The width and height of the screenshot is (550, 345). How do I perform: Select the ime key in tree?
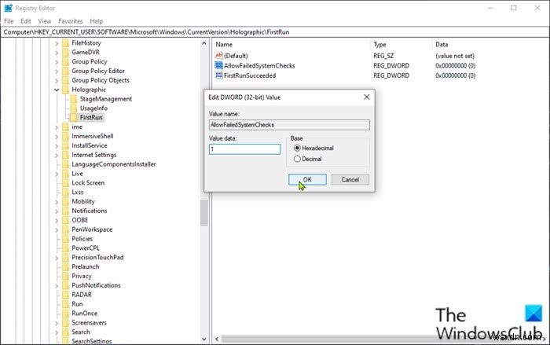pyautogui.click(x=77, y=127)
